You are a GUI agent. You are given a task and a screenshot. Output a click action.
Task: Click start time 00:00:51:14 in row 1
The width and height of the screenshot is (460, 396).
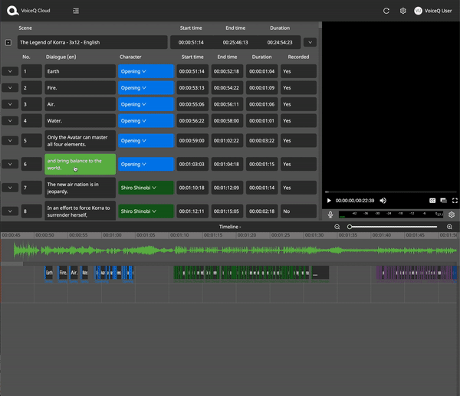click(192, 71)
